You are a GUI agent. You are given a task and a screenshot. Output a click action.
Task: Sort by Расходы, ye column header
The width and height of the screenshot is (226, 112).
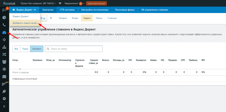click(x=119, y=60)
